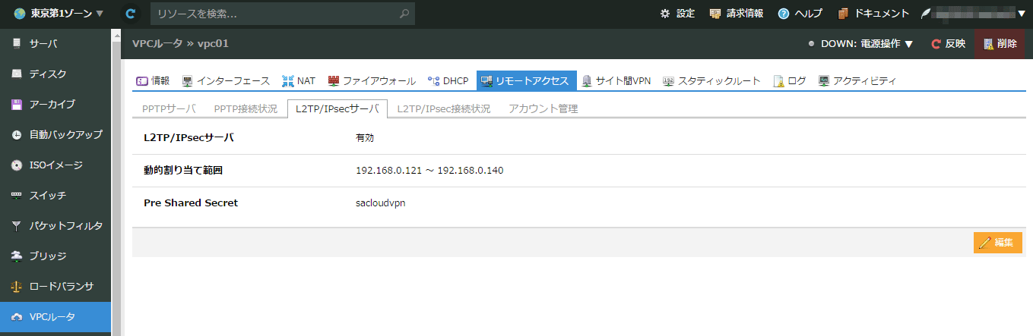Switch to the サイト間VPN tab

616,80
